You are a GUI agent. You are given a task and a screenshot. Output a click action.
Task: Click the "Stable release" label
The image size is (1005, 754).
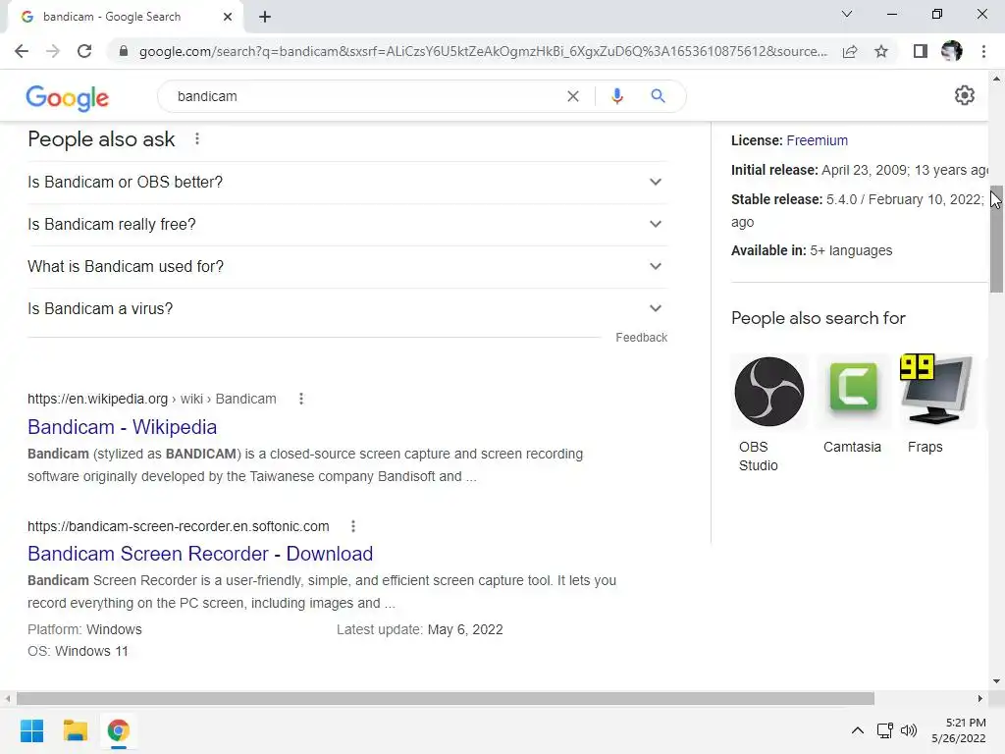tap(777, 199)
